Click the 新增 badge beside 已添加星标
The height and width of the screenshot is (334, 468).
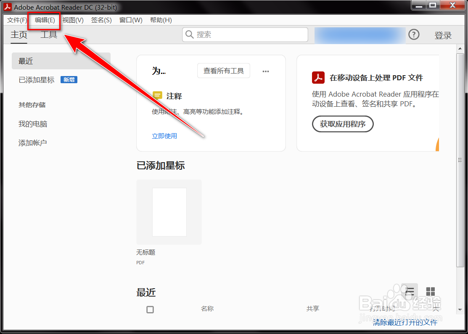point(69,80)
